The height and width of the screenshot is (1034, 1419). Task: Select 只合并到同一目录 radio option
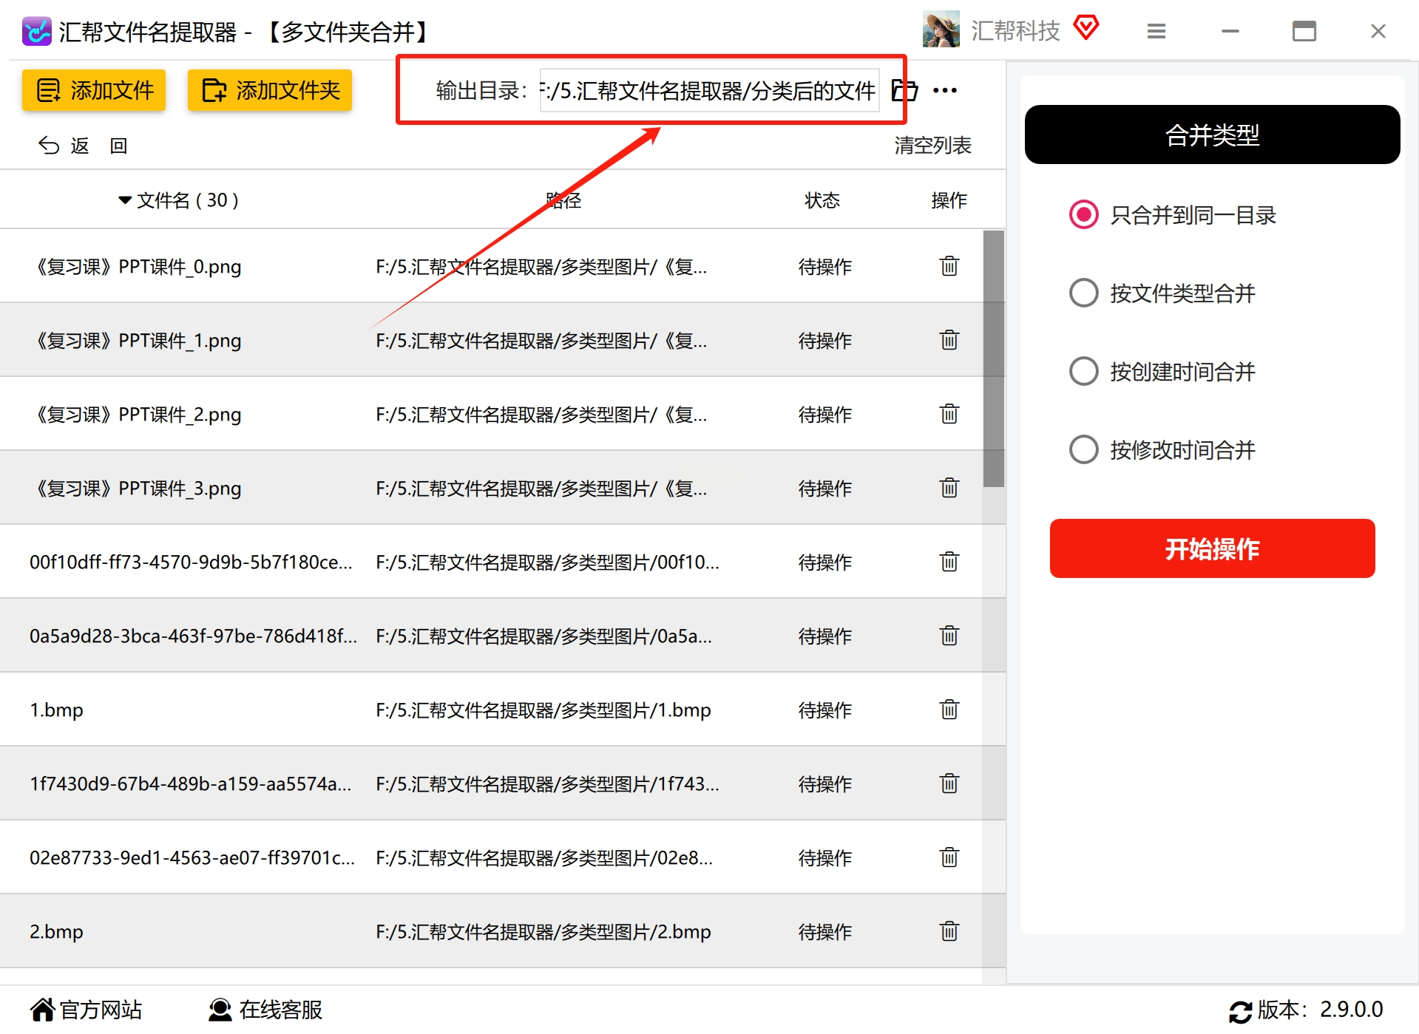tap(1083, 215)
